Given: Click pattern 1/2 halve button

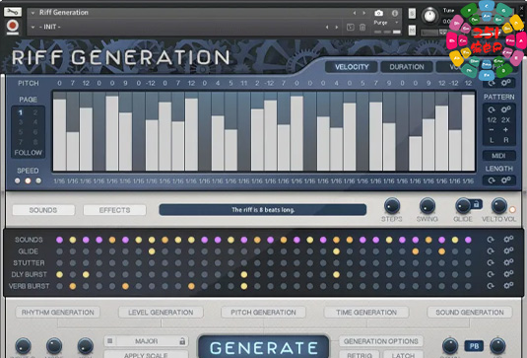Looking at the screenshot, I should point(492,119).
